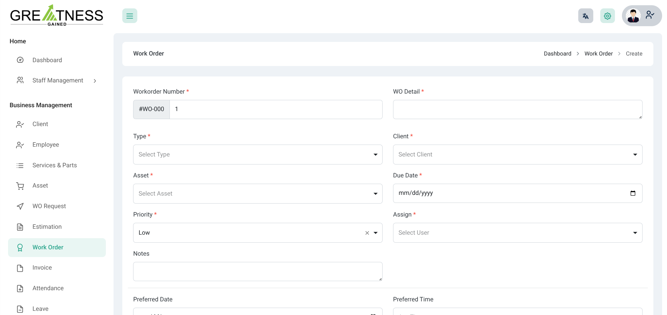Open the Select Client dropdown
The image size is (667, 315).
[517, 155]
